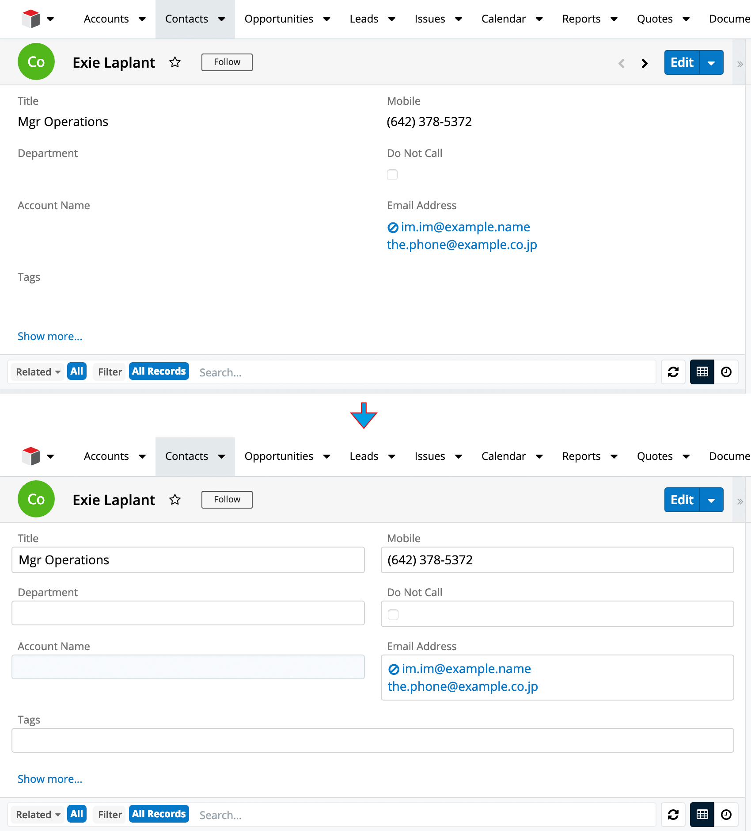
Task: Open the.phone@example.co.jp link in editable email field
Action: [x=463, y=686]
